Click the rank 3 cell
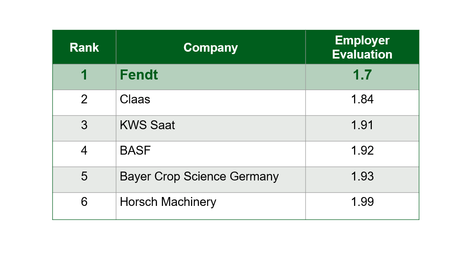The width and height of the screenshot is (457, 260). tap(84, 125)
